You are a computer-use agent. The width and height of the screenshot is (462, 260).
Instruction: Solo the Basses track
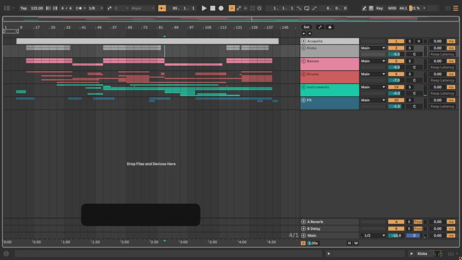coord(409,61)
